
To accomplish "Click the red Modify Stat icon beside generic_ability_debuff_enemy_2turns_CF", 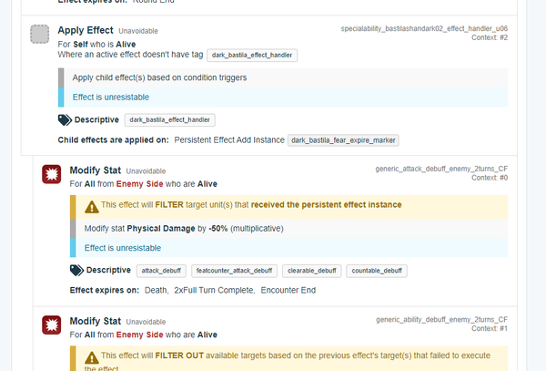I will pyautogui.click(x=51, y=325).
